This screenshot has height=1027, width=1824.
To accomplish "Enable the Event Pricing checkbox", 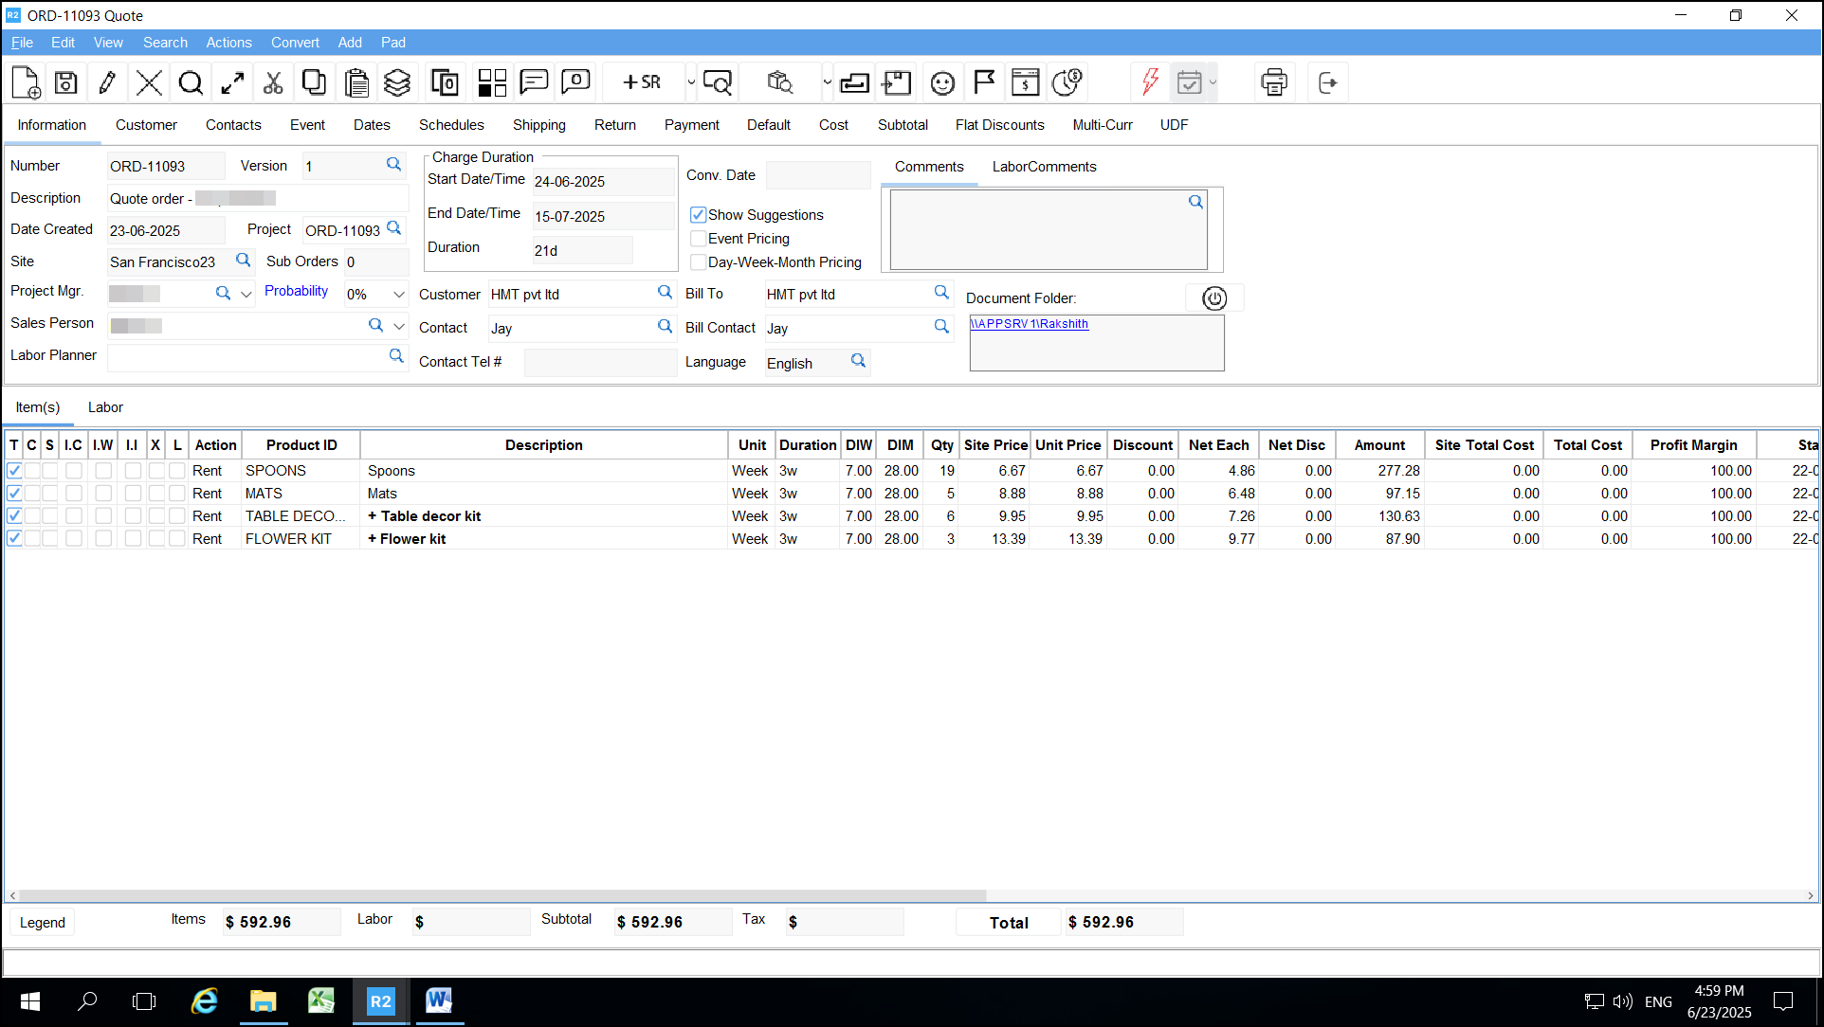I will [x=699, y=239].
